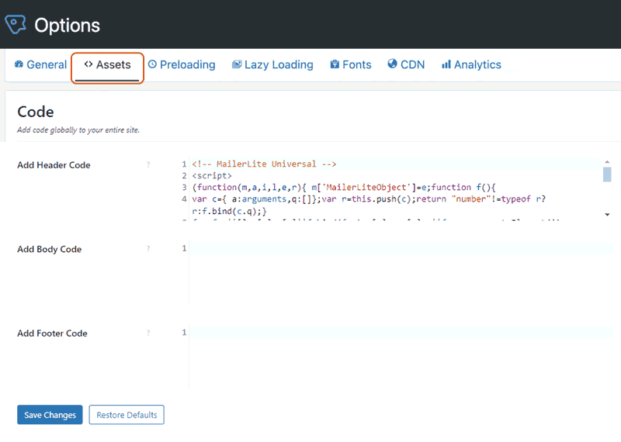Image resolution: width=621 pixels, height=442 pixels.
Task: Click the globe icon for CDN
Action: point(392,65)
